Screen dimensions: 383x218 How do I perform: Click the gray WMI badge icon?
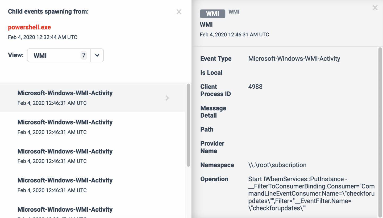(212, 14)
